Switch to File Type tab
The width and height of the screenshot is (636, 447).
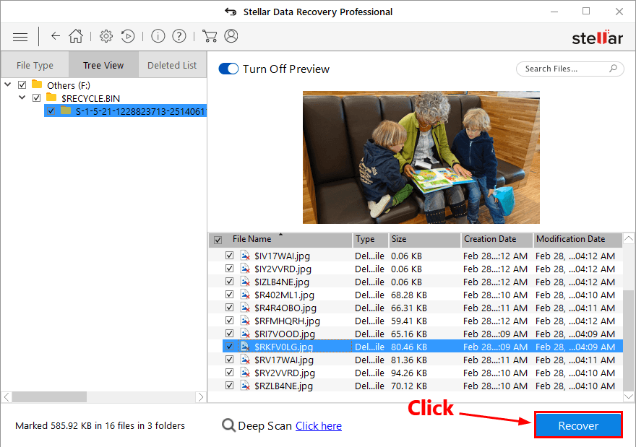[35, 65]
